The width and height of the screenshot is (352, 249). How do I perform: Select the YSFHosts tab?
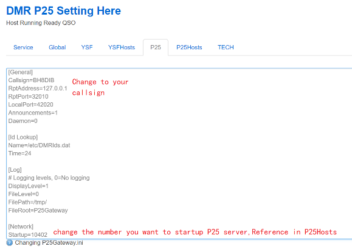122,47
